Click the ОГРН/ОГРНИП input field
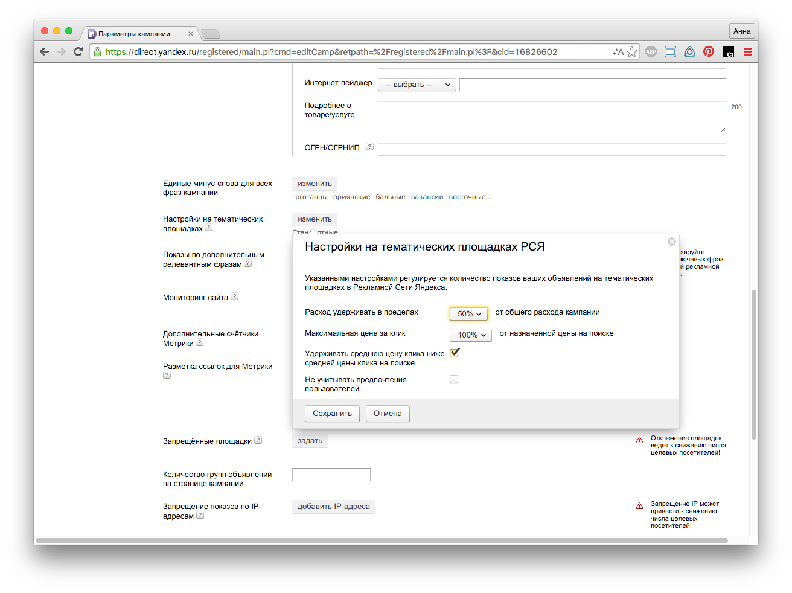 (x=551, y=149)
